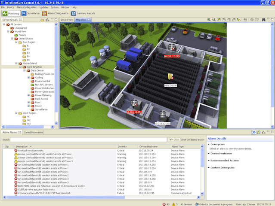Open the Help menu
Viewport: 275px width, 206px height.
(x=74, y=7)
